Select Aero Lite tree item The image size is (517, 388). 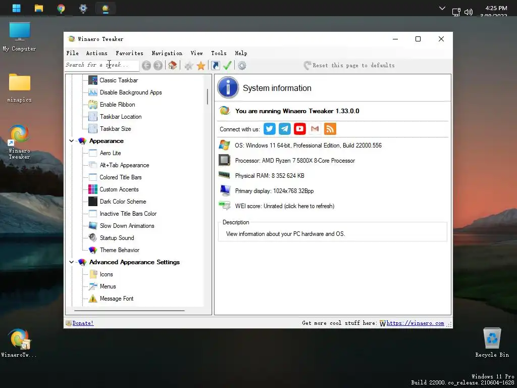pos(110,153)
